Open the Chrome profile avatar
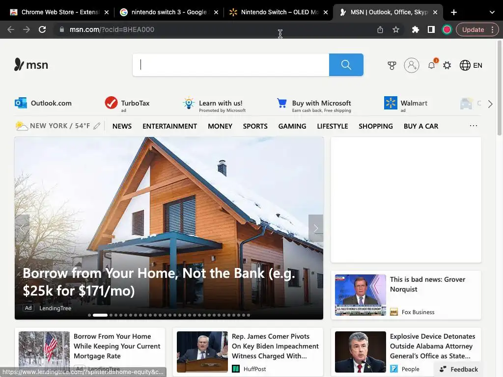The height and width of the screenshot is (377, 503). [x=447, y=29]
